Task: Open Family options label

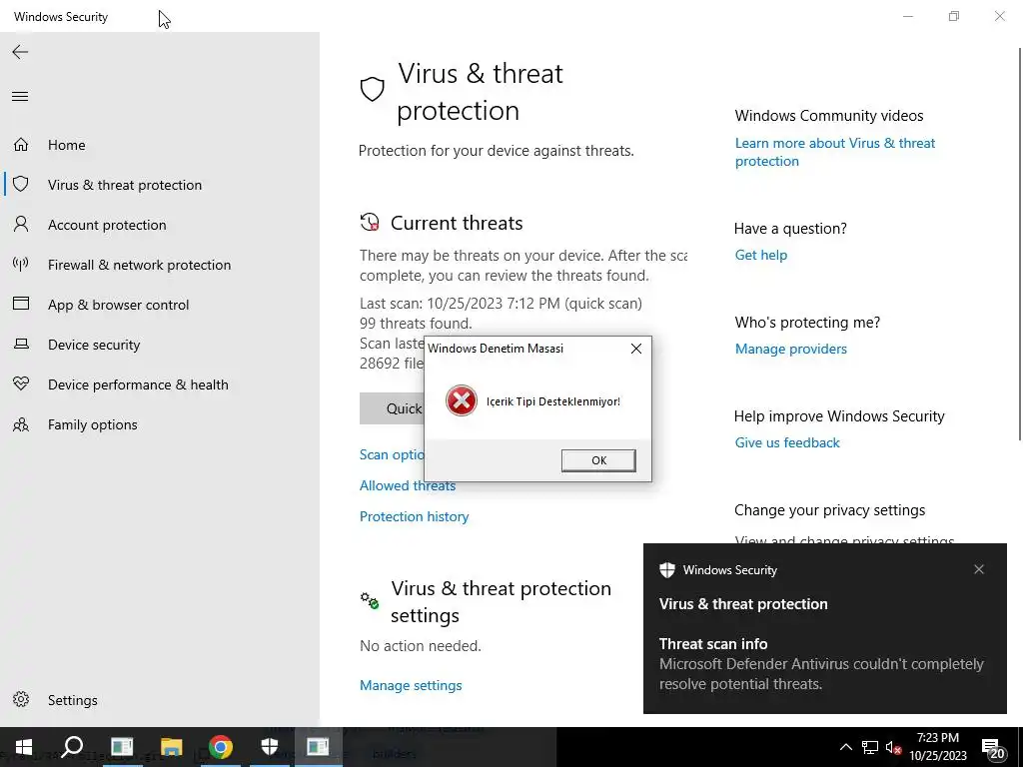Action: coord(93,424)
